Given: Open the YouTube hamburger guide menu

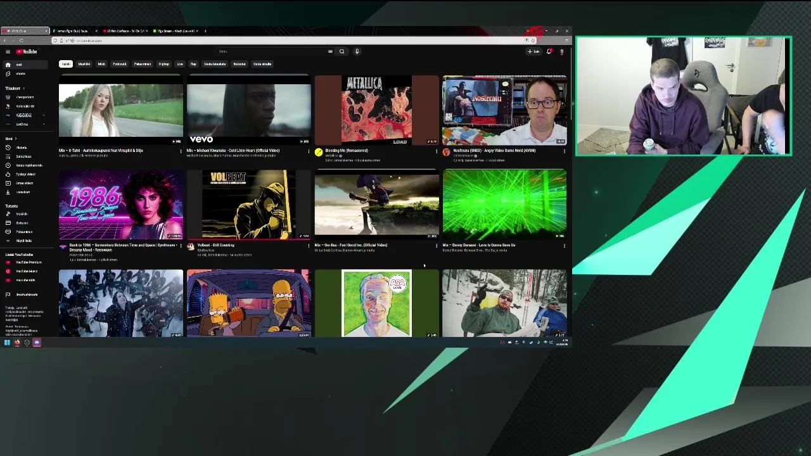Looking at the screenshot, I should pos(8,51).
